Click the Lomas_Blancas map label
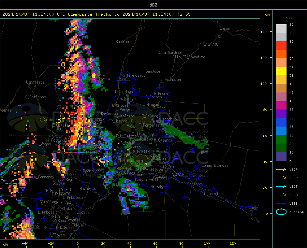307x248 pixels. (215, 165)
